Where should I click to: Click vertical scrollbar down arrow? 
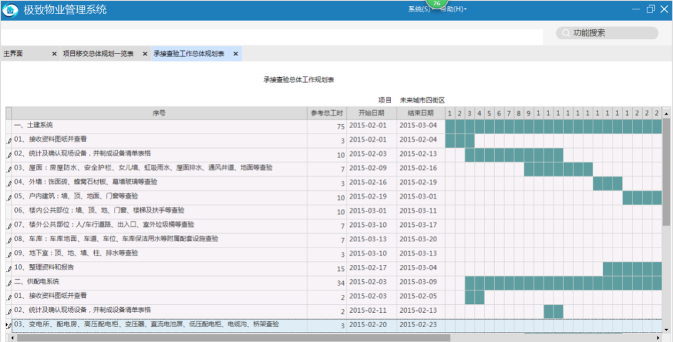(x=666, y=329)
